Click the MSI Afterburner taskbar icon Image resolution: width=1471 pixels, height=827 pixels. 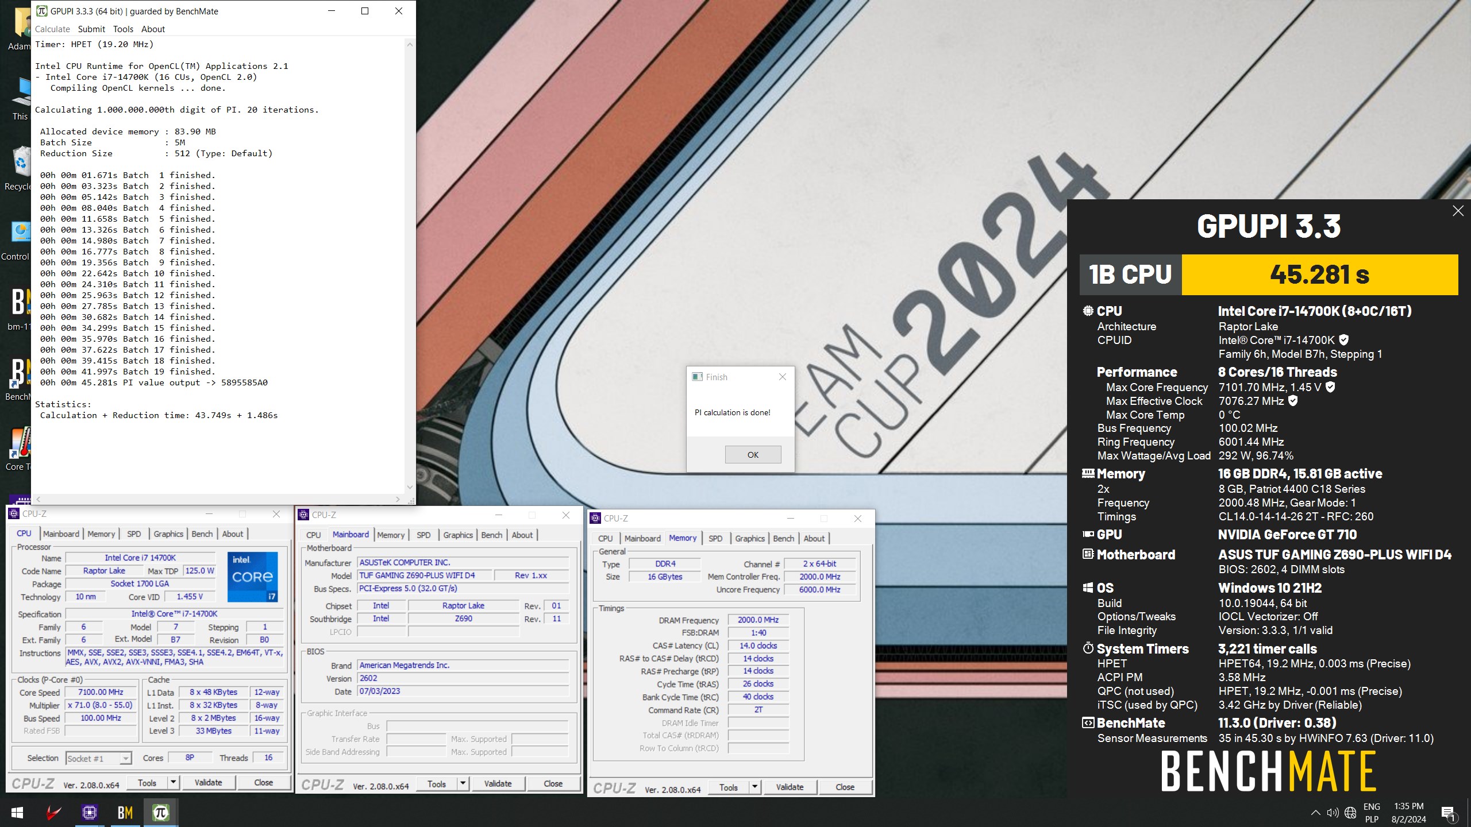tap(53, 813)
